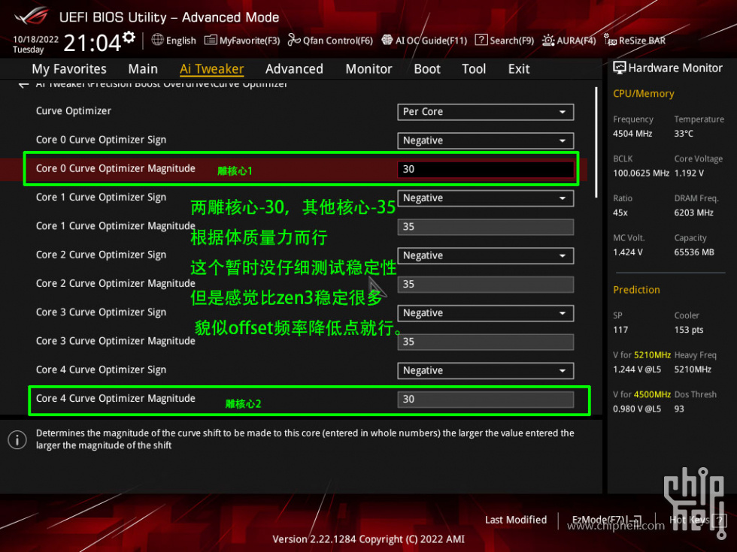The width and height of the screenshot is (737, 552).
Task: Click Core 4 Curve Optimizer Magnitude field
Action: click(x=486, y=400)
